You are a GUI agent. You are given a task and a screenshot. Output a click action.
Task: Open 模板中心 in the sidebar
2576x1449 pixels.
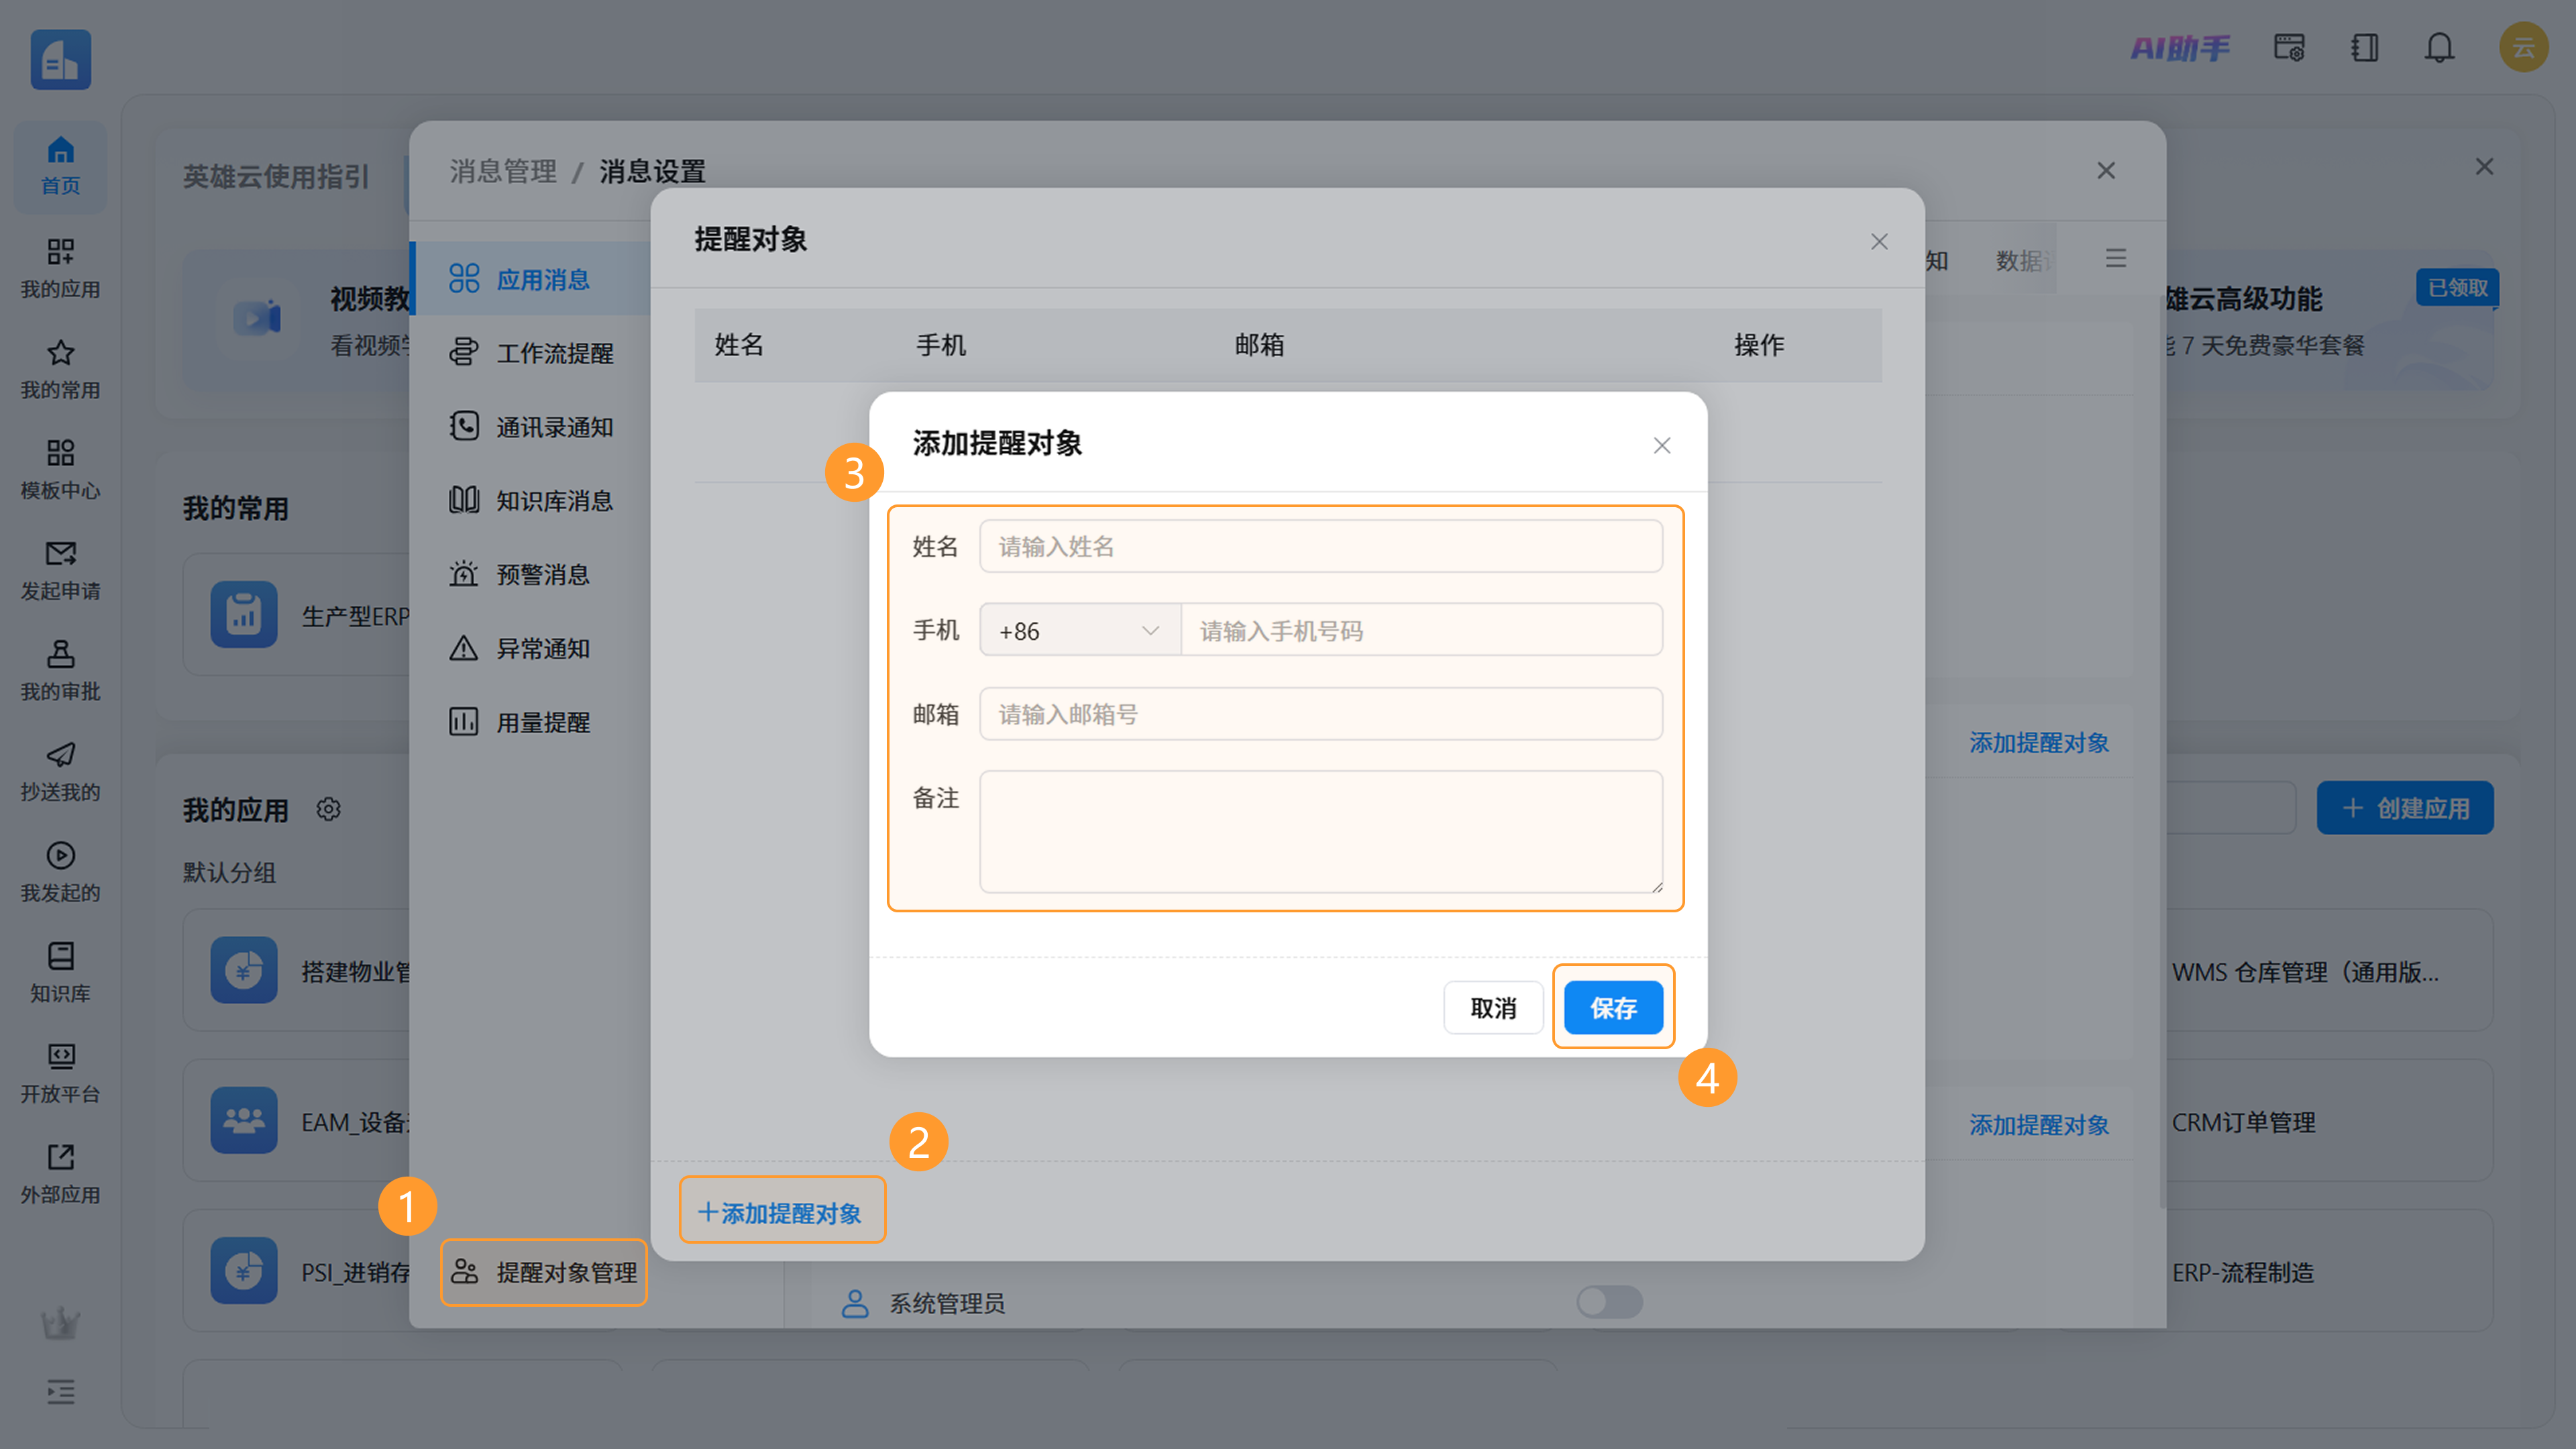(x=60, y=468)
